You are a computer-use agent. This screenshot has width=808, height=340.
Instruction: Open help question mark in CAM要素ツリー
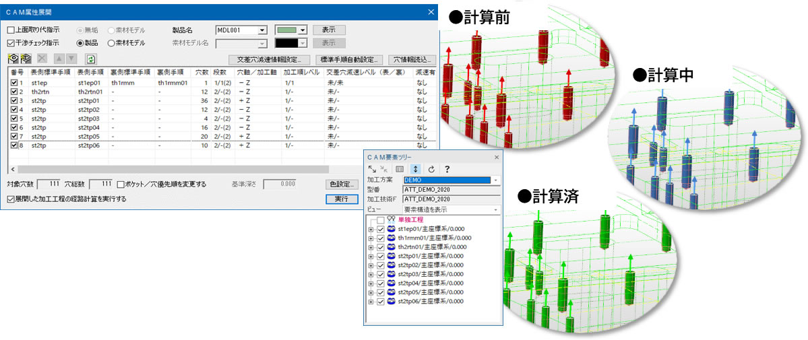(x=447, y=168)
